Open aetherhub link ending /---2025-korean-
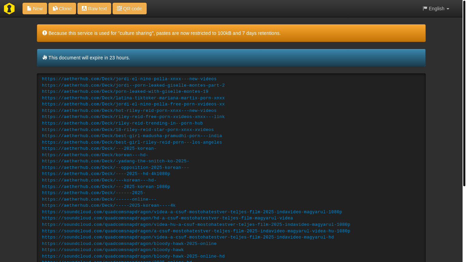The image size is (466, 262). [x=99, y=148]
